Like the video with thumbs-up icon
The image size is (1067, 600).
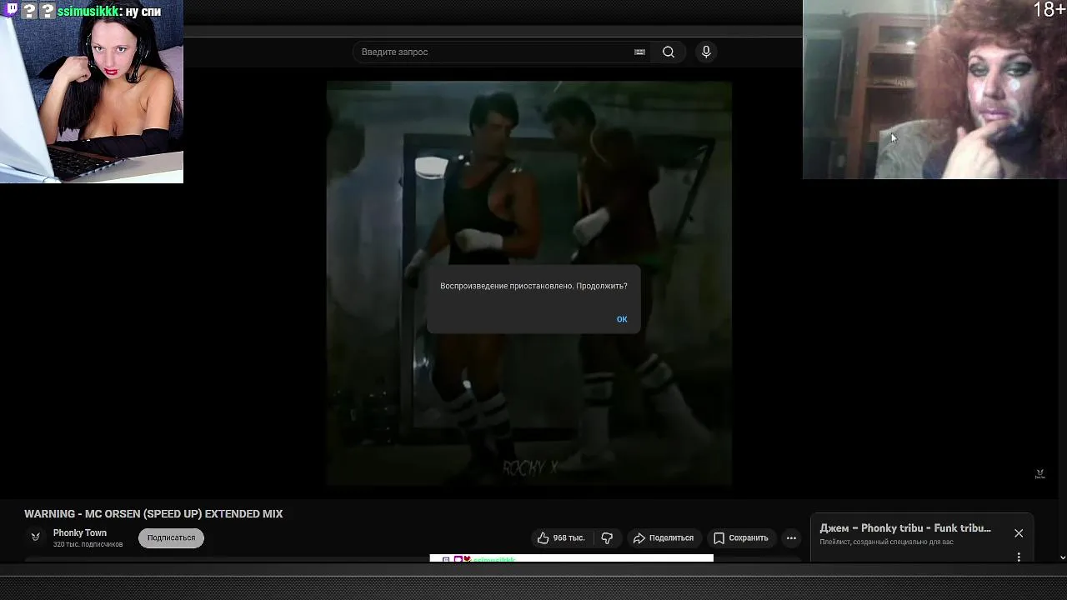(560, 538)
